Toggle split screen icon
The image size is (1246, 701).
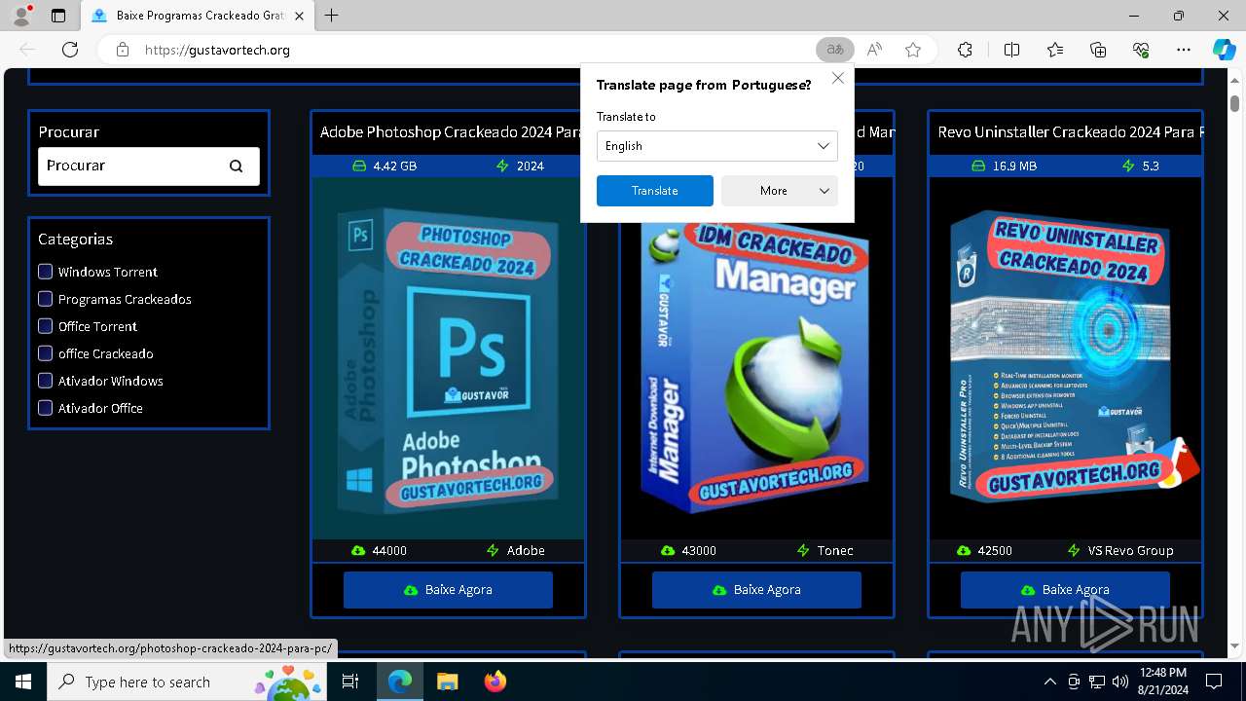pyautogui.click(x=1011, y=50)
